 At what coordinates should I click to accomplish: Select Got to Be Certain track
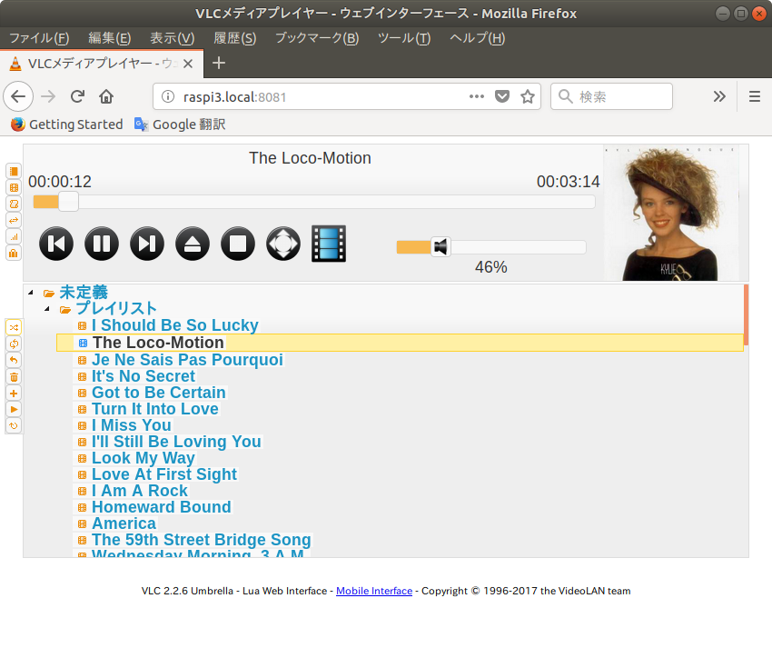pyautogui.click(x=159, y=393)
